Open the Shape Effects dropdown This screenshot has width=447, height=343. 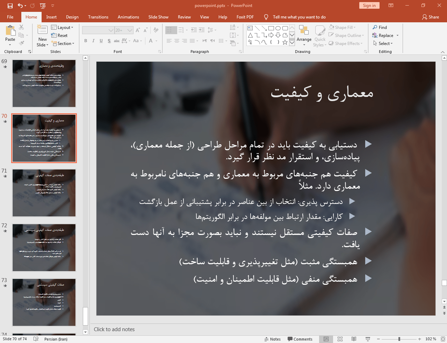(x=346, y=43)
